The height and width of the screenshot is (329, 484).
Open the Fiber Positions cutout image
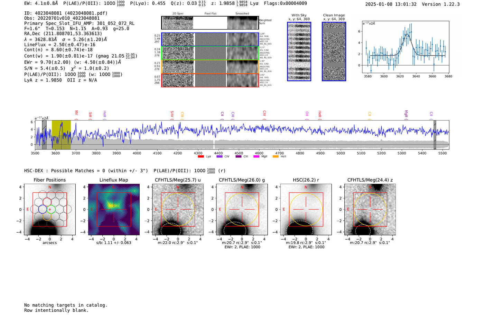(x=50, y=209)
